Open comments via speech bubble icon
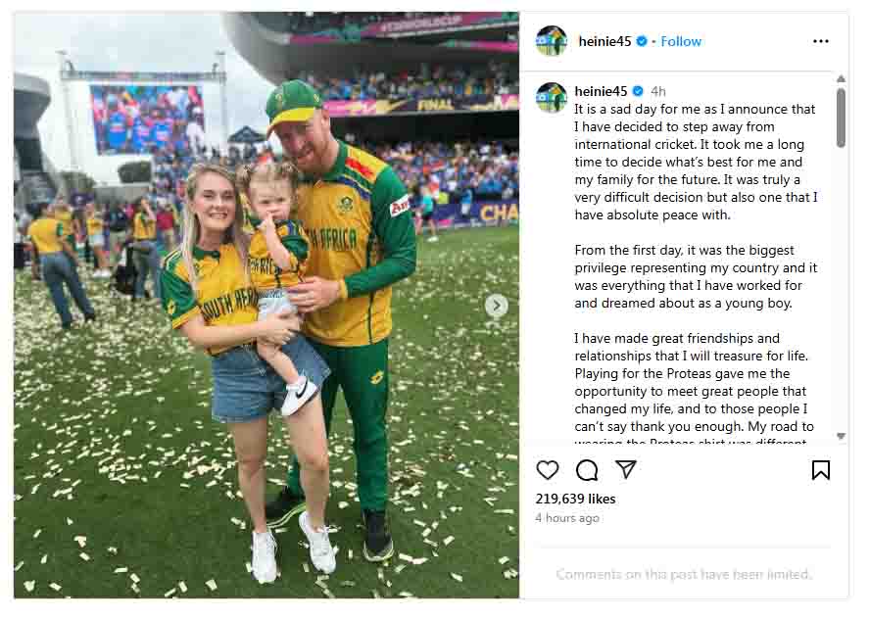The width and height of the screenshot is (870, 620). point(587,470)
